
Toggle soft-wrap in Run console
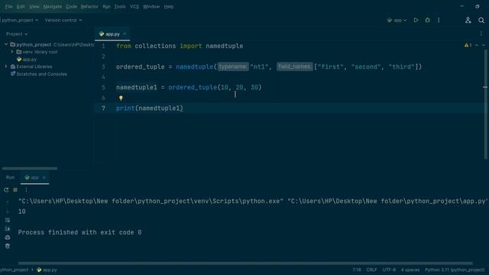click(x=8, y=220)
